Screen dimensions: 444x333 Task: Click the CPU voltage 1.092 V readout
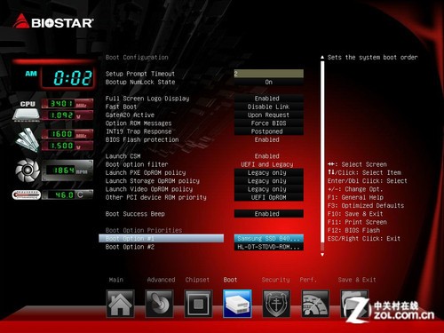(x=67, y=115)
